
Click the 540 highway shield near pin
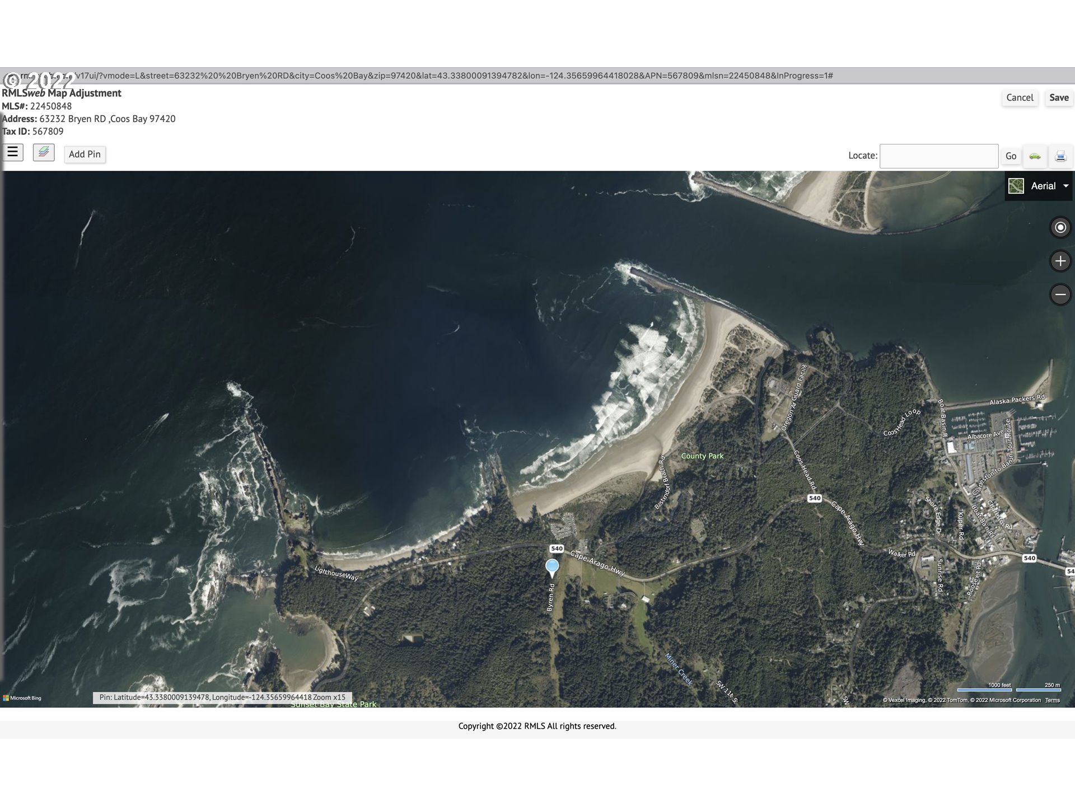point(557,549)
